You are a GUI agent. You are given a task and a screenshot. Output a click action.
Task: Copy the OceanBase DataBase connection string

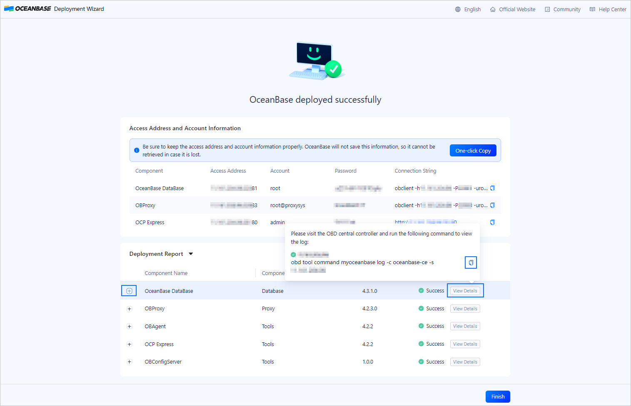[x=492, y=188]
